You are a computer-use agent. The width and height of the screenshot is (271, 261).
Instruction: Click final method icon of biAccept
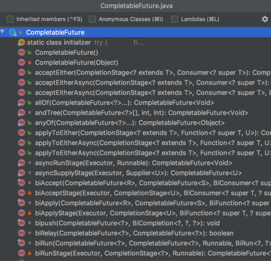tap(21, 183)
